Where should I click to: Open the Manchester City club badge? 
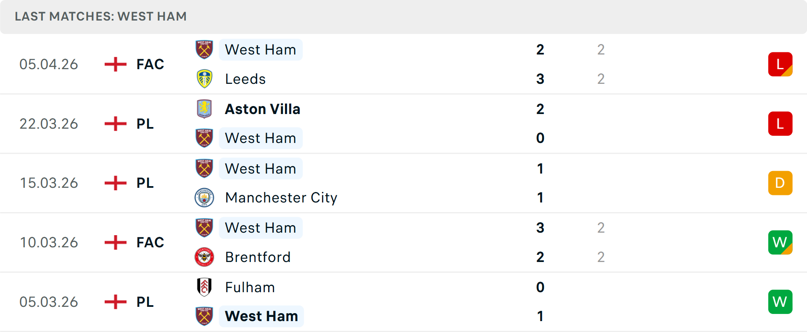point(204,197)
